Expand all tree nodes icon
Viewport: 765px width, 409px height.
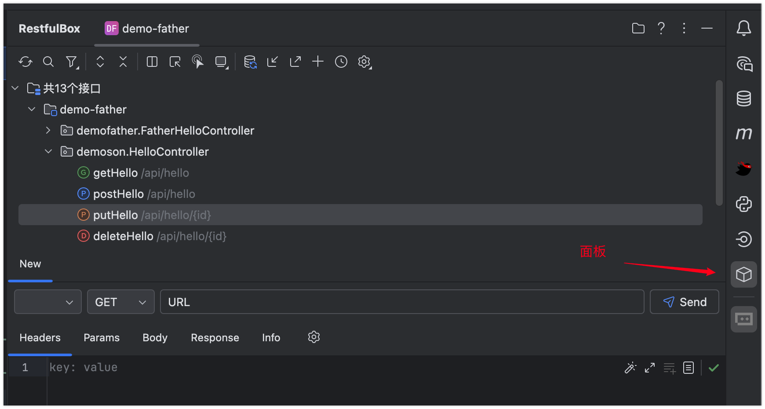click(x=100, y=62)
